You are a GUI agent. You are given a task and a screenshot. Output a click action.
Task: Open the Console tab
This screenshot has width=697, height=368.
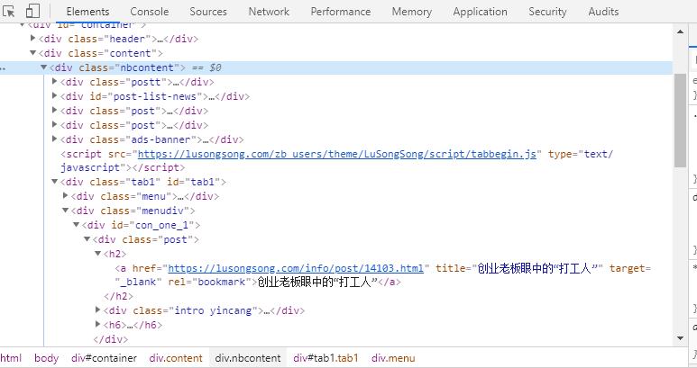tap(150, 12)
